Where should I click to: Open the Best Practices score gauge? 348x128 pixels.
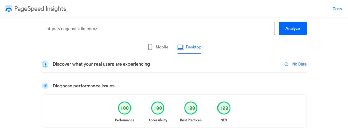click(x=191, y=108)
